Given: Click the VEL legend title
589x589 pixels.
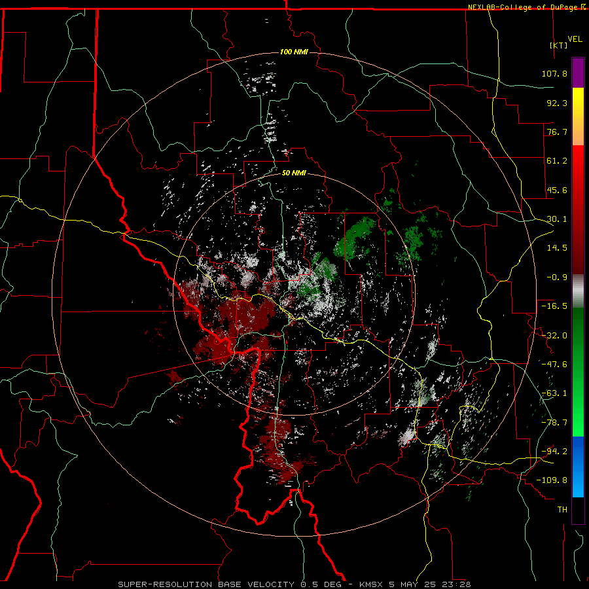Looking at the screenshot, I should coord(575,39).
